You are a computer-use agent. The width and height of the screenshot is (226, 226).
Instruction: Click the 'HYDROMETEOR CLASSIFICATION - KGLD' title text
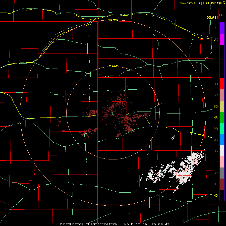96,224
